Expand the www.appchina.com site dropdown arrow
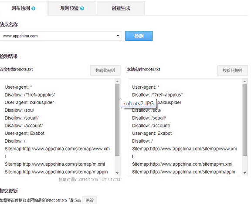The image size is (251, 204). (118, 36)
